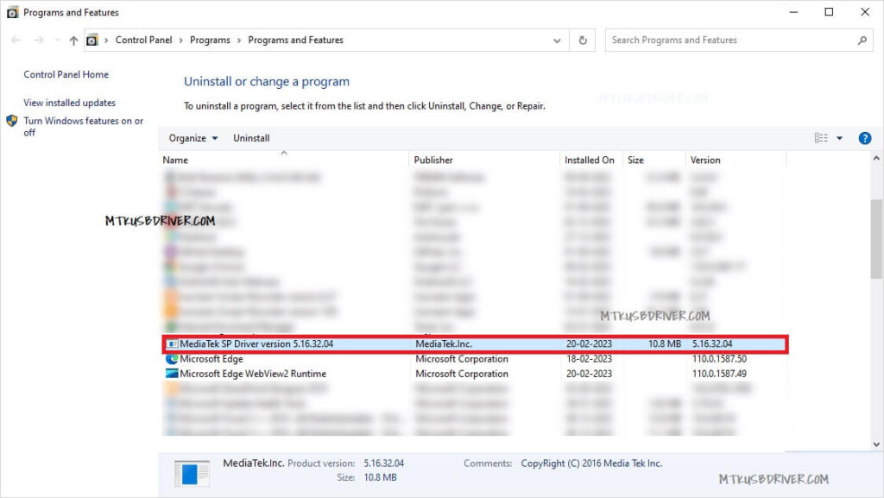
Task: Sort list by Installed On column
Action: click(x=589, y=160)
